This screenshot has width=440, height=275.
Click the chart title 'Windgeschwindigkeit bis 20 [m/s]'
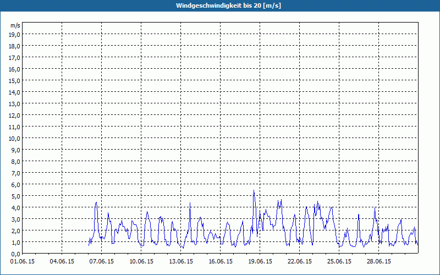(228, 5)
